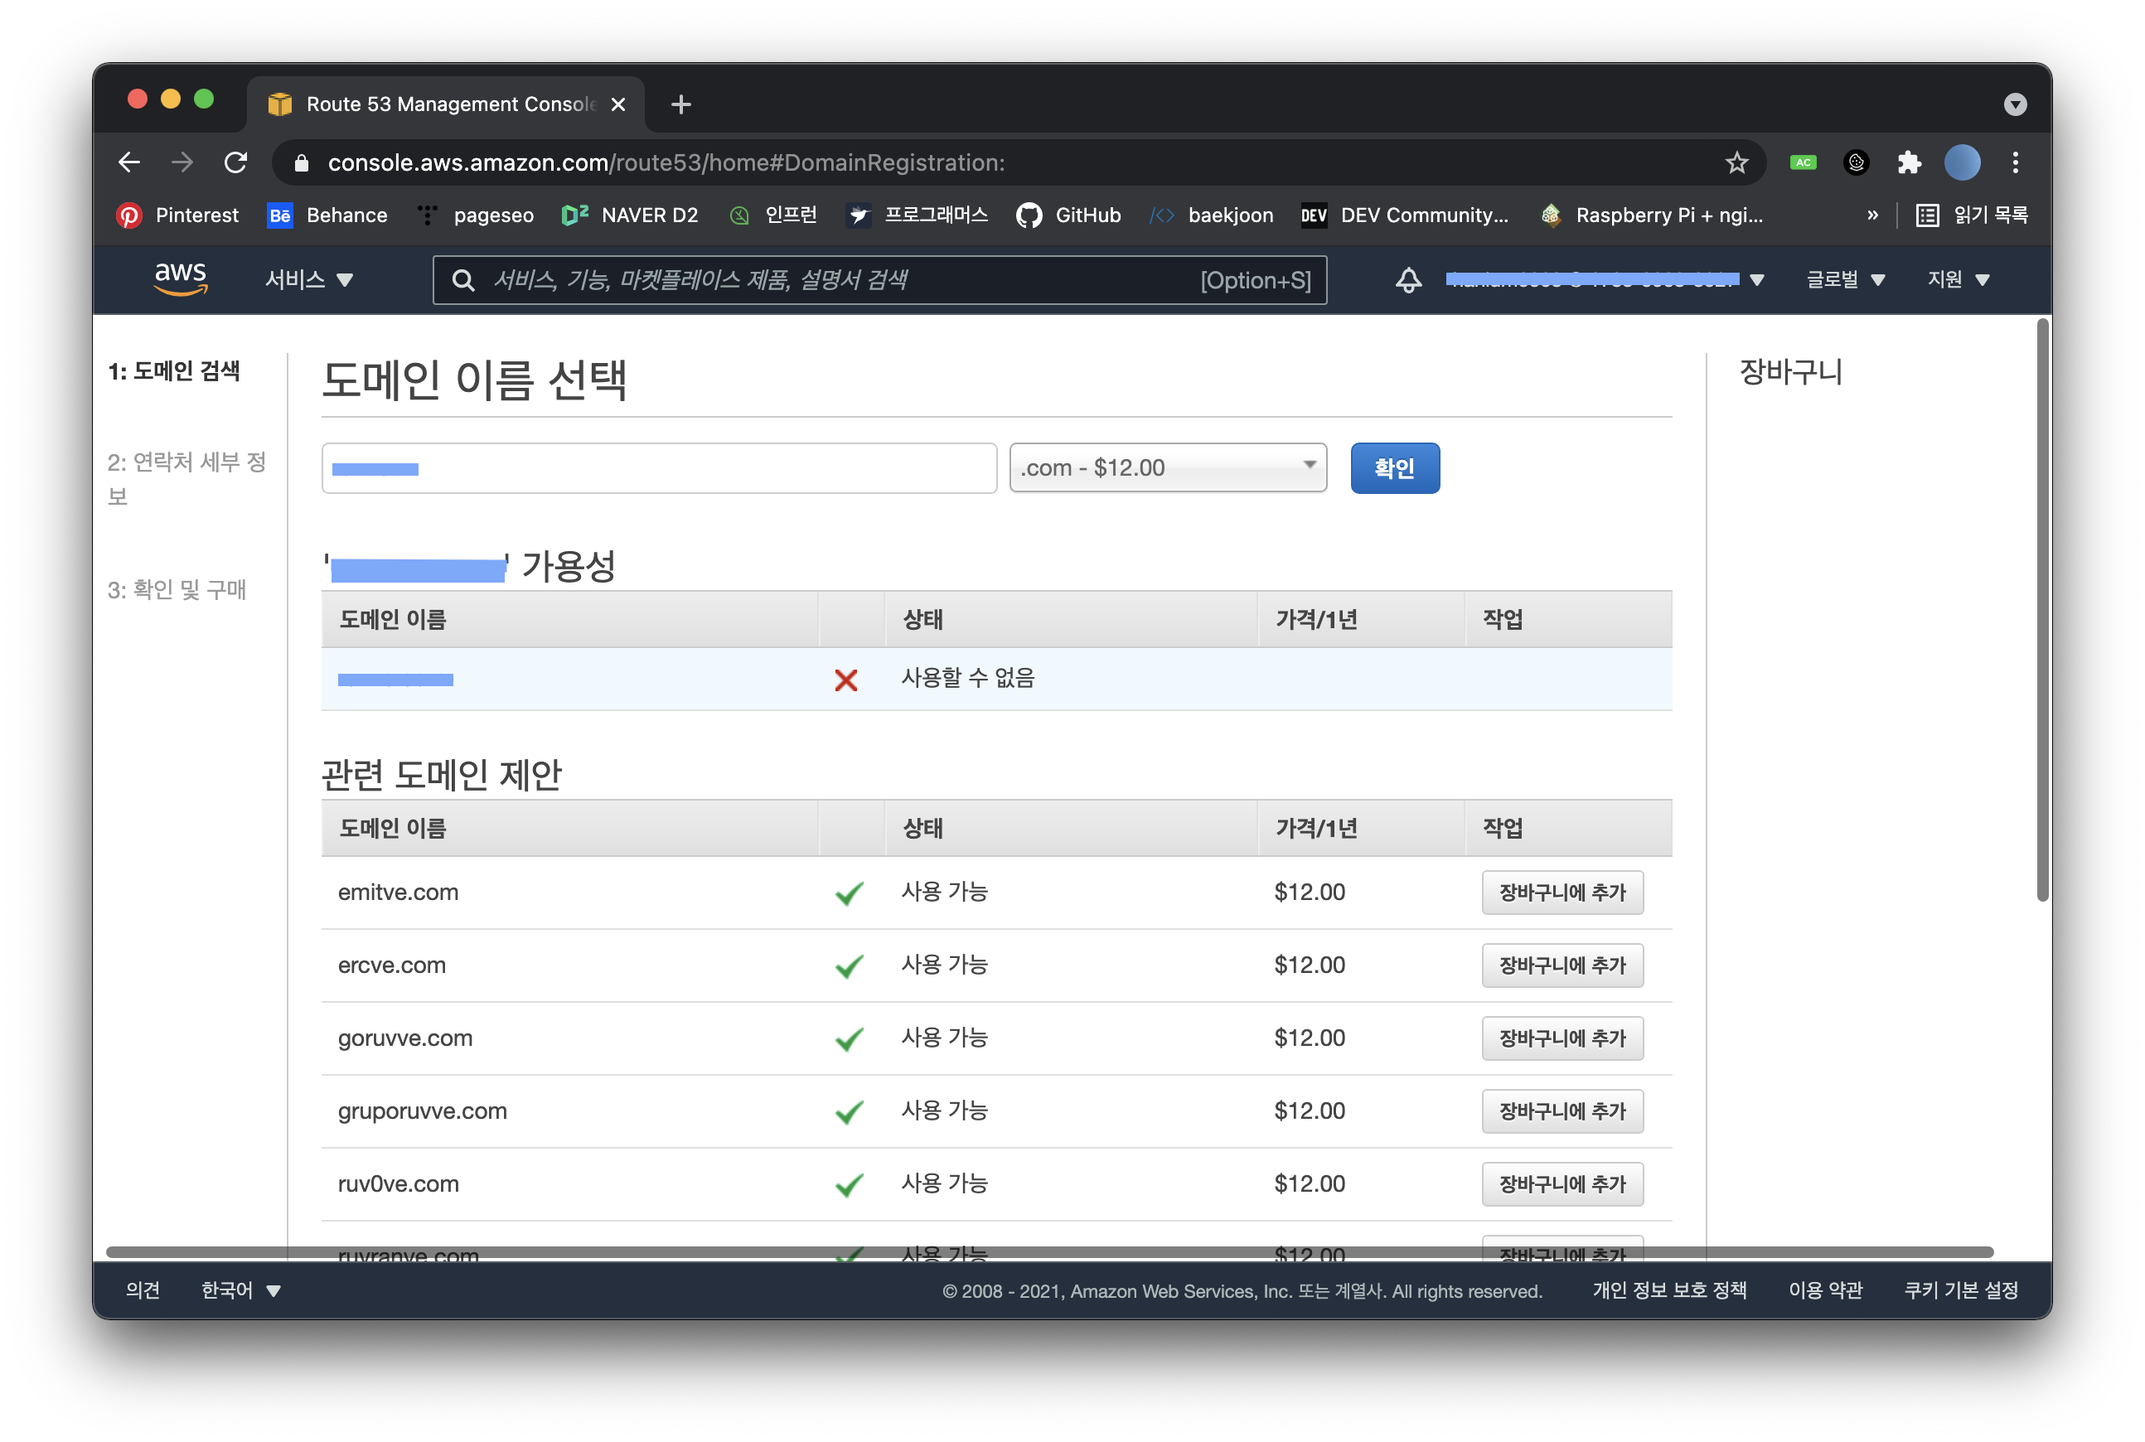Expand the 서비스 services menu
2145x1442 pixels.
click(309, 279)
